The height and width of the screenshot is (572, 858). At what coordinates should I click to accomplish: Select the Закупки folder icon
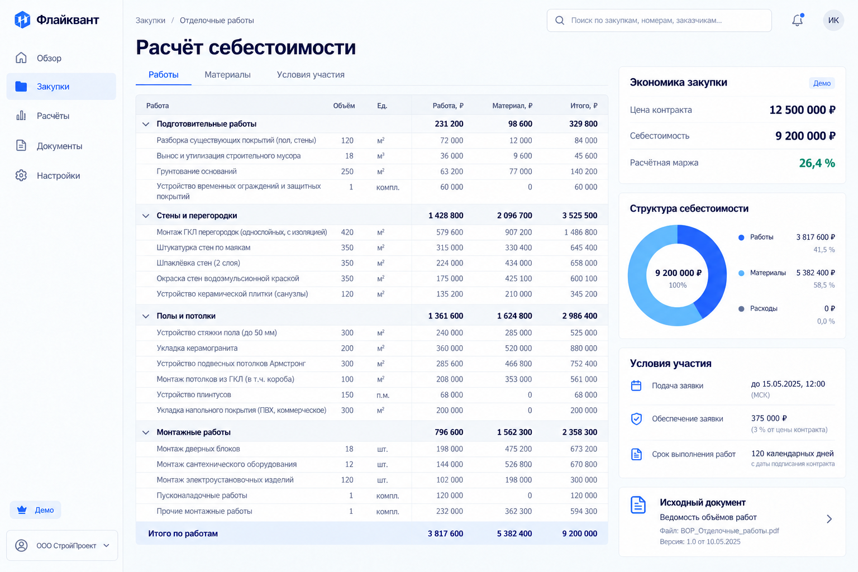21,86
